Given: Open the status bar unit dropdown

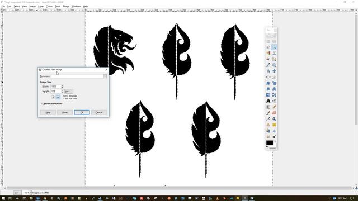Looking at the screenshot, I should coord(17,193).
